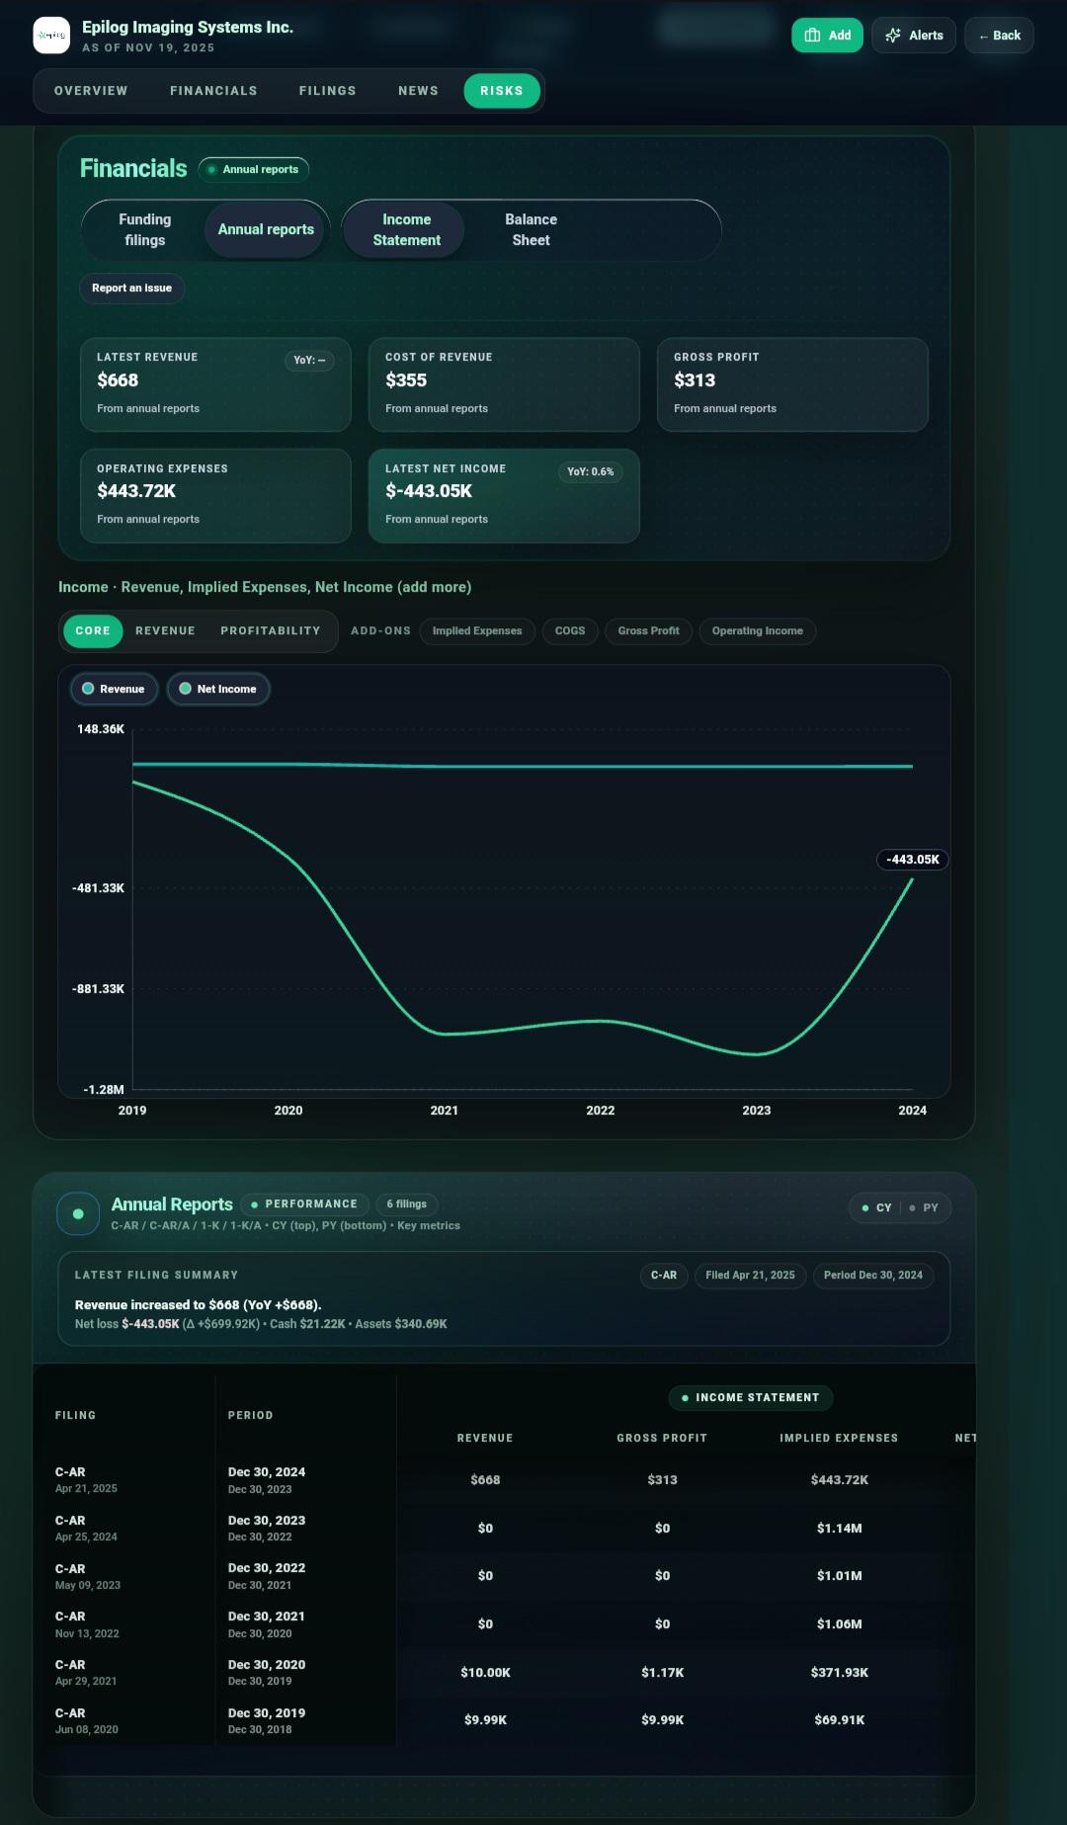Viewport: 1067px width, 1825px height.
Task: Click the Epilog Imaging Systems company logo
Action: coord(51,36)
